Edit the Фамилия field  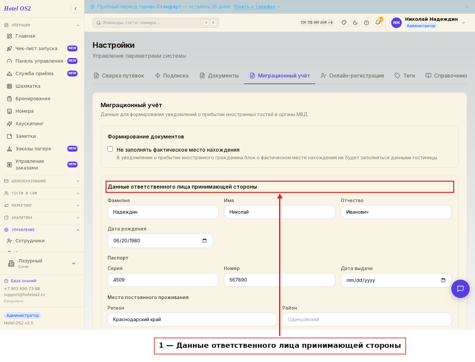(163, 212)
